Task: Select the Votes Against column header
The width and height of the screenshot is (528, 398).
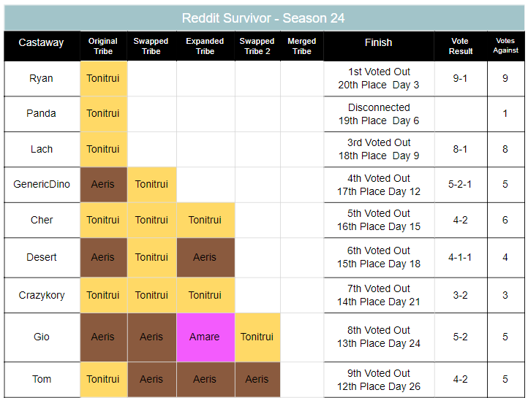Action: point(505,46)
